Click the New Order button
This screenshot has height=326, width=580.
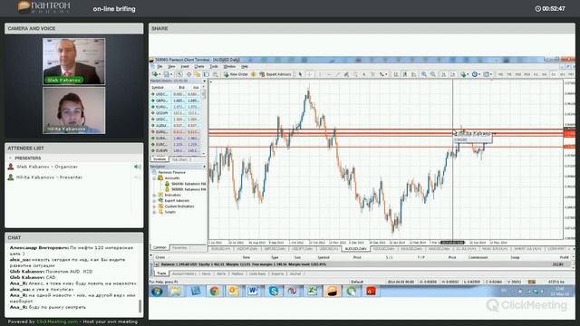[236, 74]
